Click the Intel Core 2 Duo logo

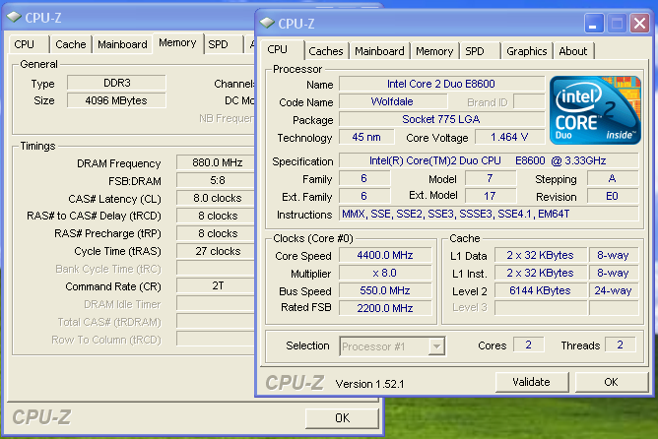595,110
